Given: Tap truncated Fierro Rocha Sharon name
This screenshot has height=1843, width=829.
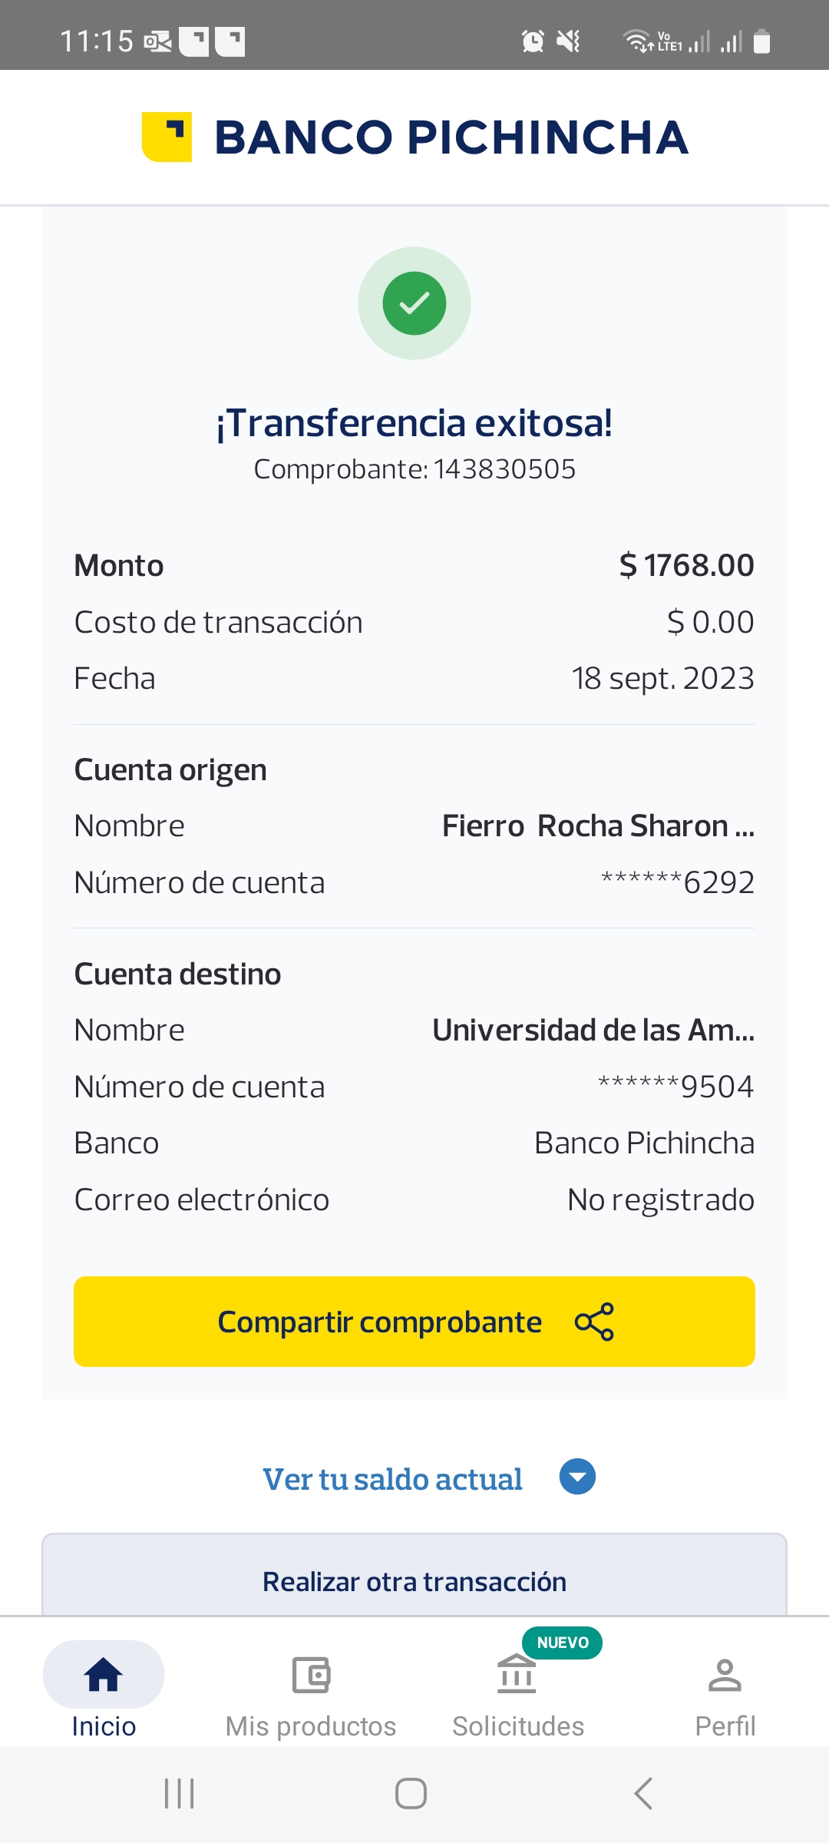Looking at the screenshot, I should coord(598,826).
